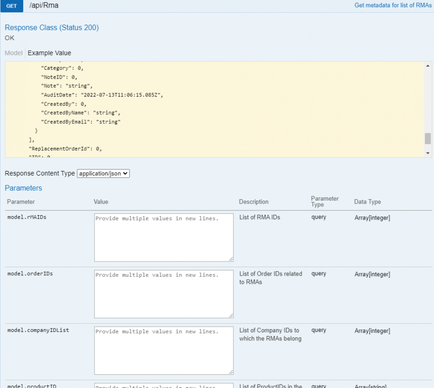Click the model.rMAIDs parameter name

[x=27, y=217]
